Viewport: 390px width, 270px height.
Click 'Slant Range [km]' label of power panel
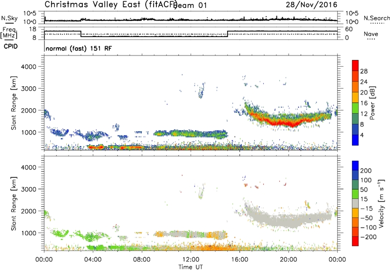click(14, 103)
